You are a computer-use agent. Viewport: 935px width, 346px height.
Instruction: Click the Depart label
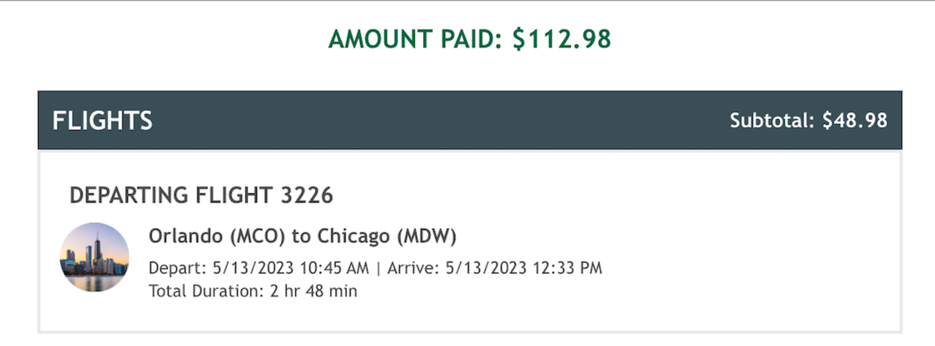point(177,268)
